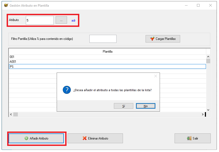The height and width of the screenshot is (152, 219).
Task: Close the confirmation dialog with its X
Action: [156, 76]
